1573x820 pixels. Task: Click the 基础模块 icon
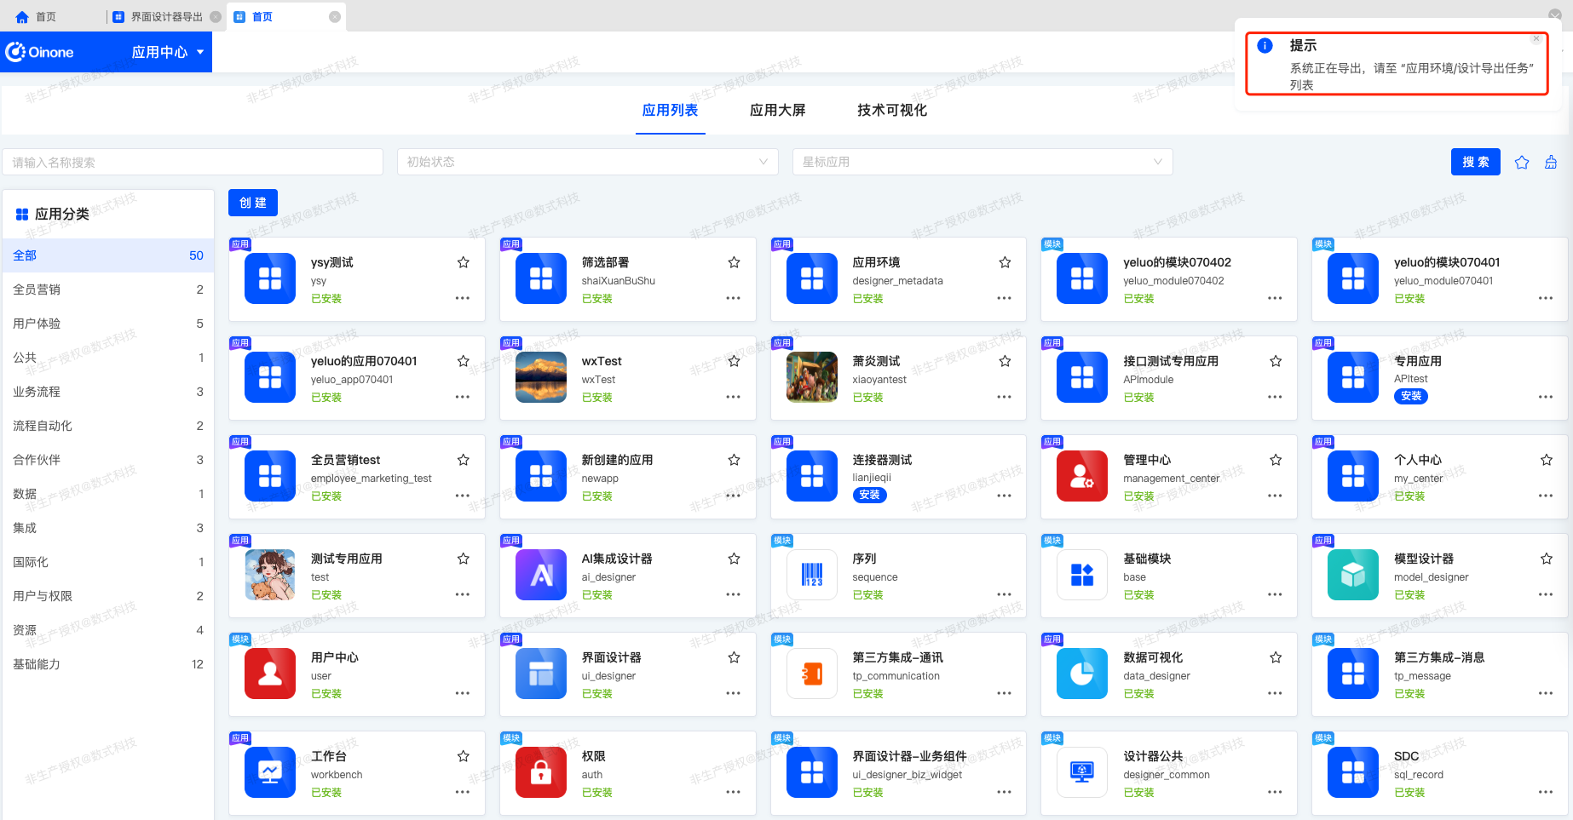(1082, 575)
